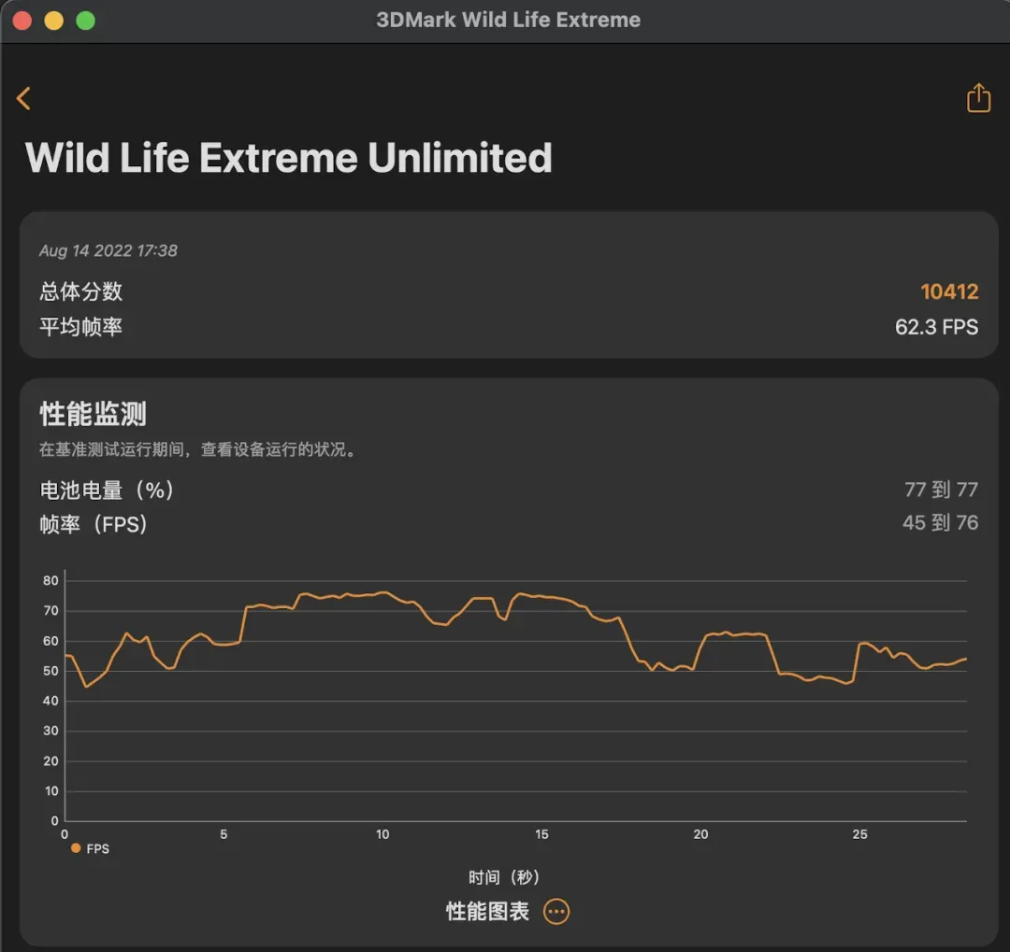
Task: Maximize the window with the green button
Action: click(86, 21)
